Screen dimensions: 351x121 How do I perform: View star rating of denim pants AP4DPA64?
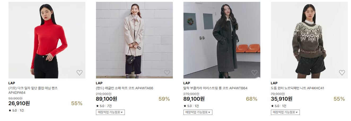[x=12, y=110]
